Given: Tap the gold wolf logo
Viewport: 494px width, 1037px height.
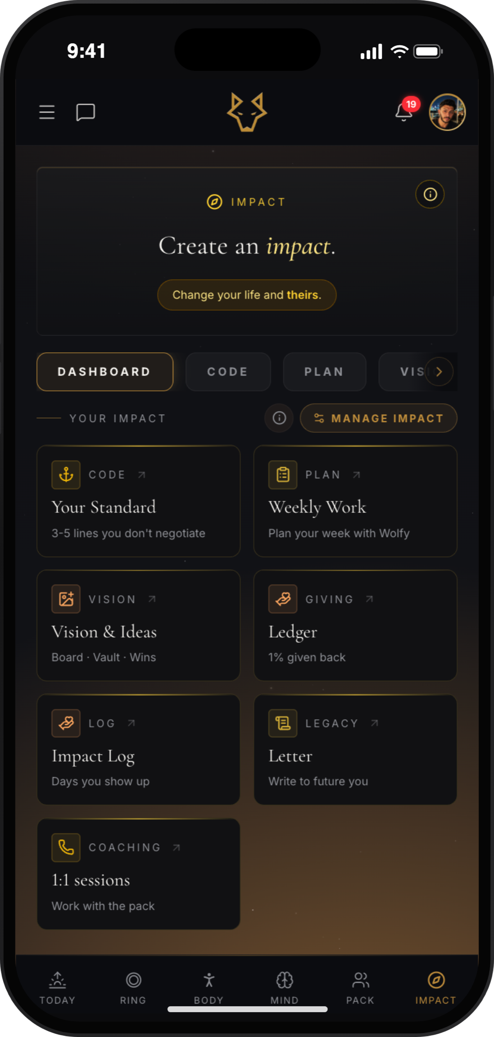Looking at the screenshot, I should pos(247,112).
